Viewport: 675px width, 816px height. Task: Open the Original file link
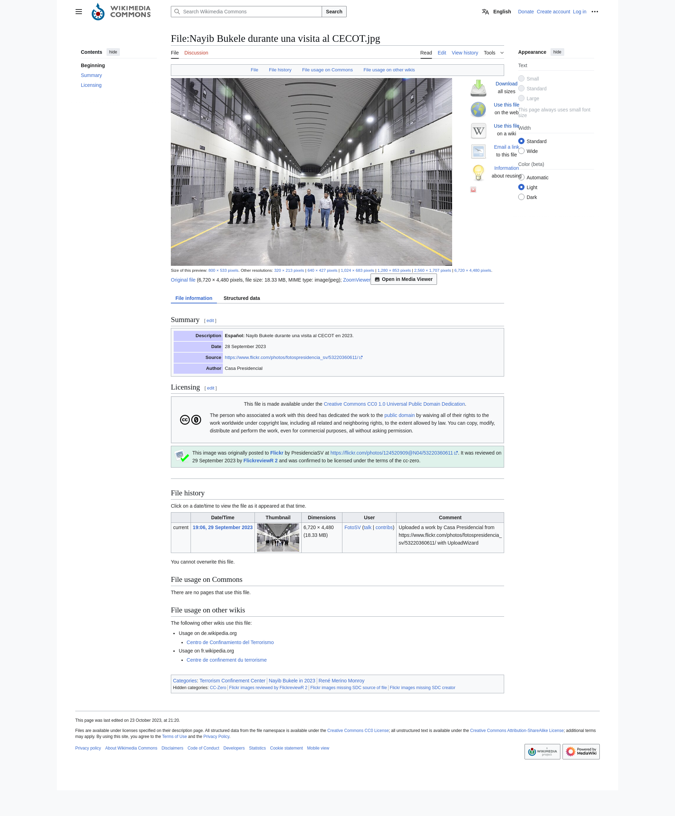point(183,280)
